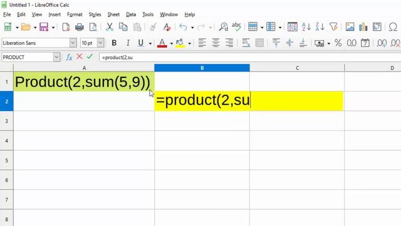Open the Data menu
Screen dimensions: 401x226
coord(131,14)
